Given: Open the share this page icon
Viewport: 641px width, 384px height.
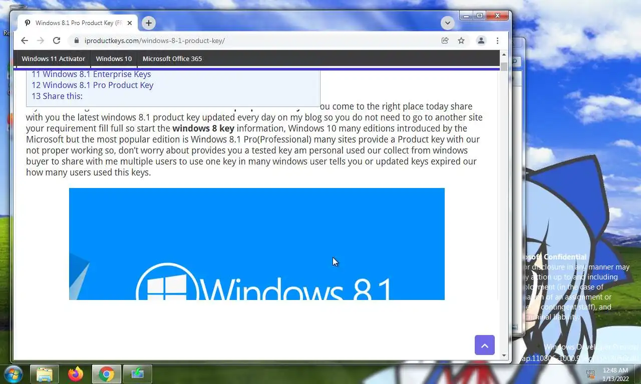Looking at the screenshot, I should click(445, 40).
